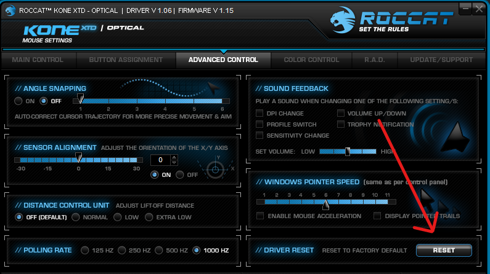
Task: Set polling rate to 500 HZ
Action: [159, 250]
